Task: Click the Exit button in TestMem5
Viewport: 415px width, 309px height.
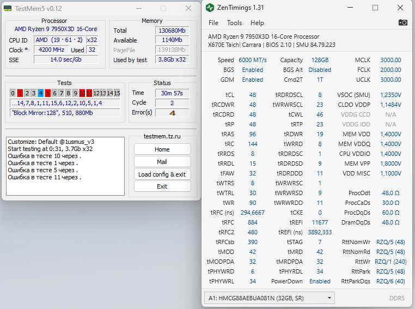Action: [162, 186]
